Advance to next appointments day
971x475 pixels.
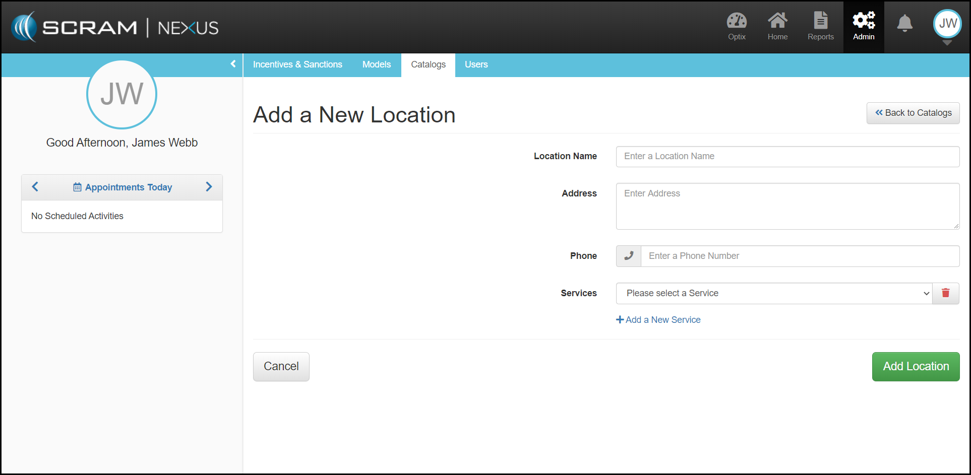click(x=209, y=187)
